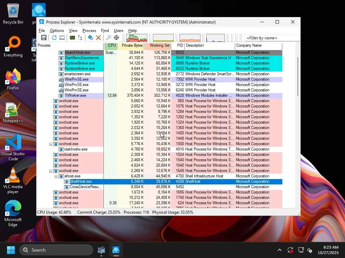Click the Physical Usage status entry
345x258 pixels.
coord(173,212)
